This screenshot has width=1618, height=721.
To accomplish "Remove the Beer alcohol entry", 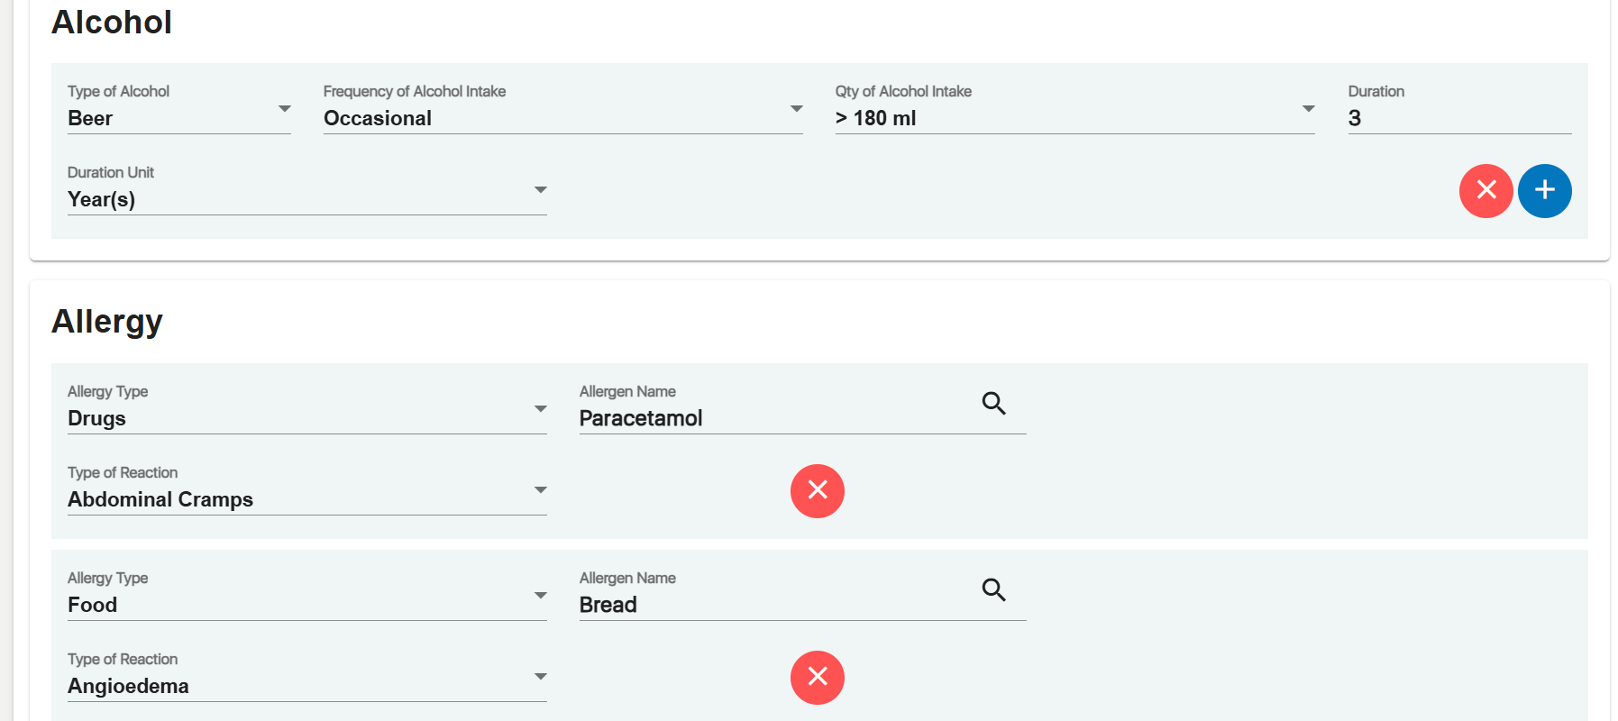I will point(1485,191).
